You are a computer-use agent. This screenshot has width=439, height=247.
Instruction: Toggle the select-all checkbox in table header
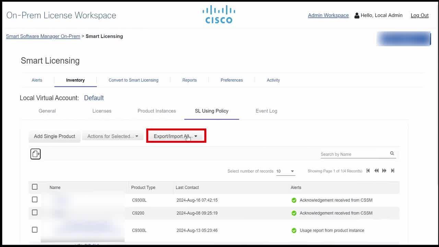pos(35,187)
